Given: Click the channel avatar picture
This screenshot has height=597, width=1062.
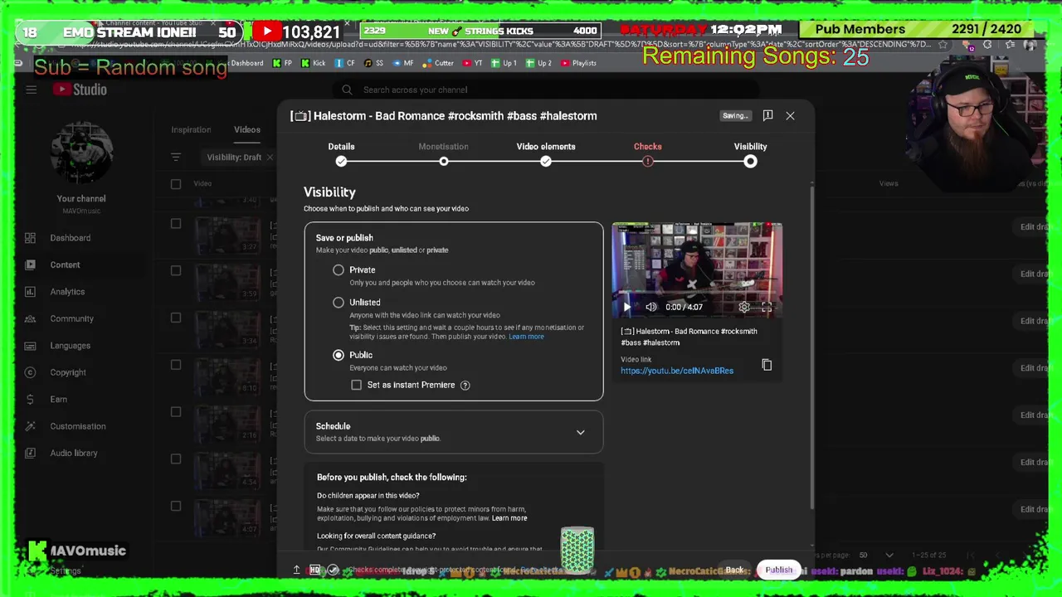Looking at the screenshot, I should (81, 153).
